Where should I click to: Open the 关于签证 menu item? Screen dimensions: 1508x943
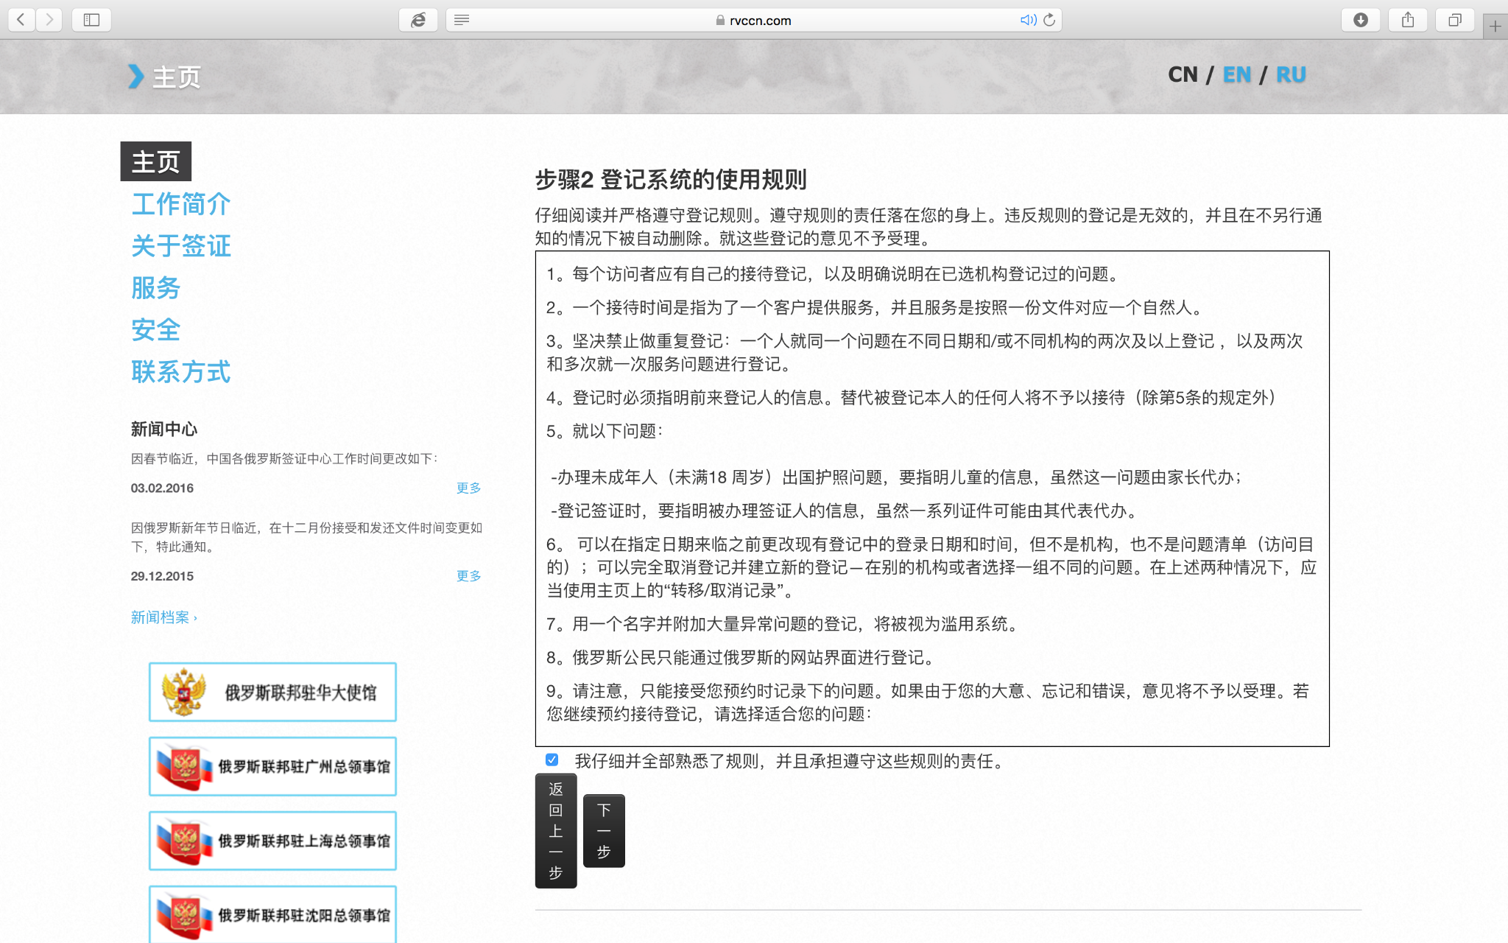(x=181, y=246)
